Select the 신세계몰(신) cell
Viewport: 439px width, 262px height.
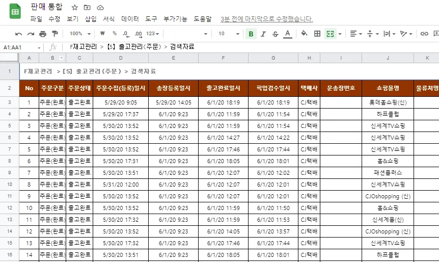tap(388, 220)
